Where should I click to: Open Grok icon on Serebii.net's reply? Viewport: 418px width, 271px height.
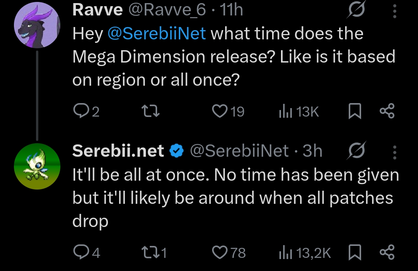[x=355, y=152]
